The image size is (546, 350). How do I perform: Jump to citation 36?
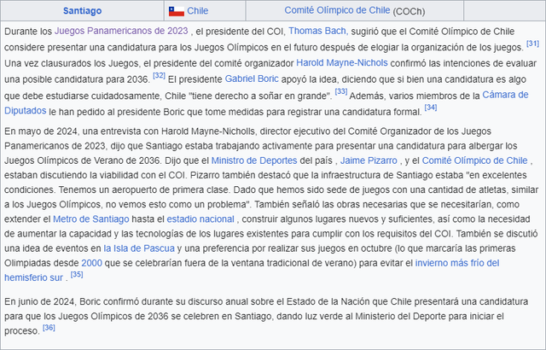click(x=49, y=328)
